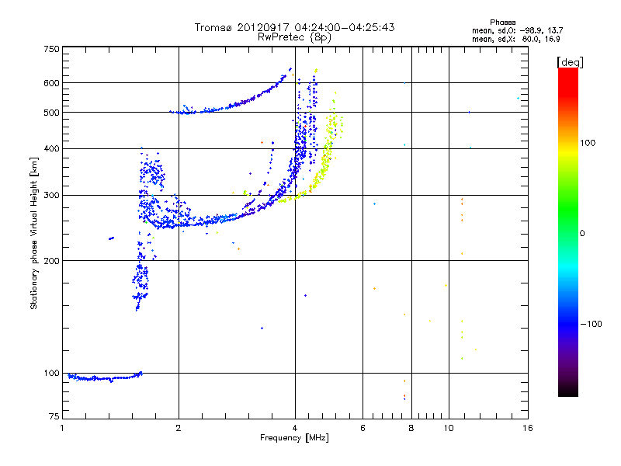Click the y-axis tick label '400'
621x466 pixels.
(51, 148)
